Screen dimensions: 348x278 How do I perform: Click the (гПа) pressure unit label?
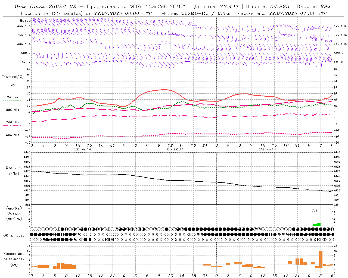click(x=14, y=174)
